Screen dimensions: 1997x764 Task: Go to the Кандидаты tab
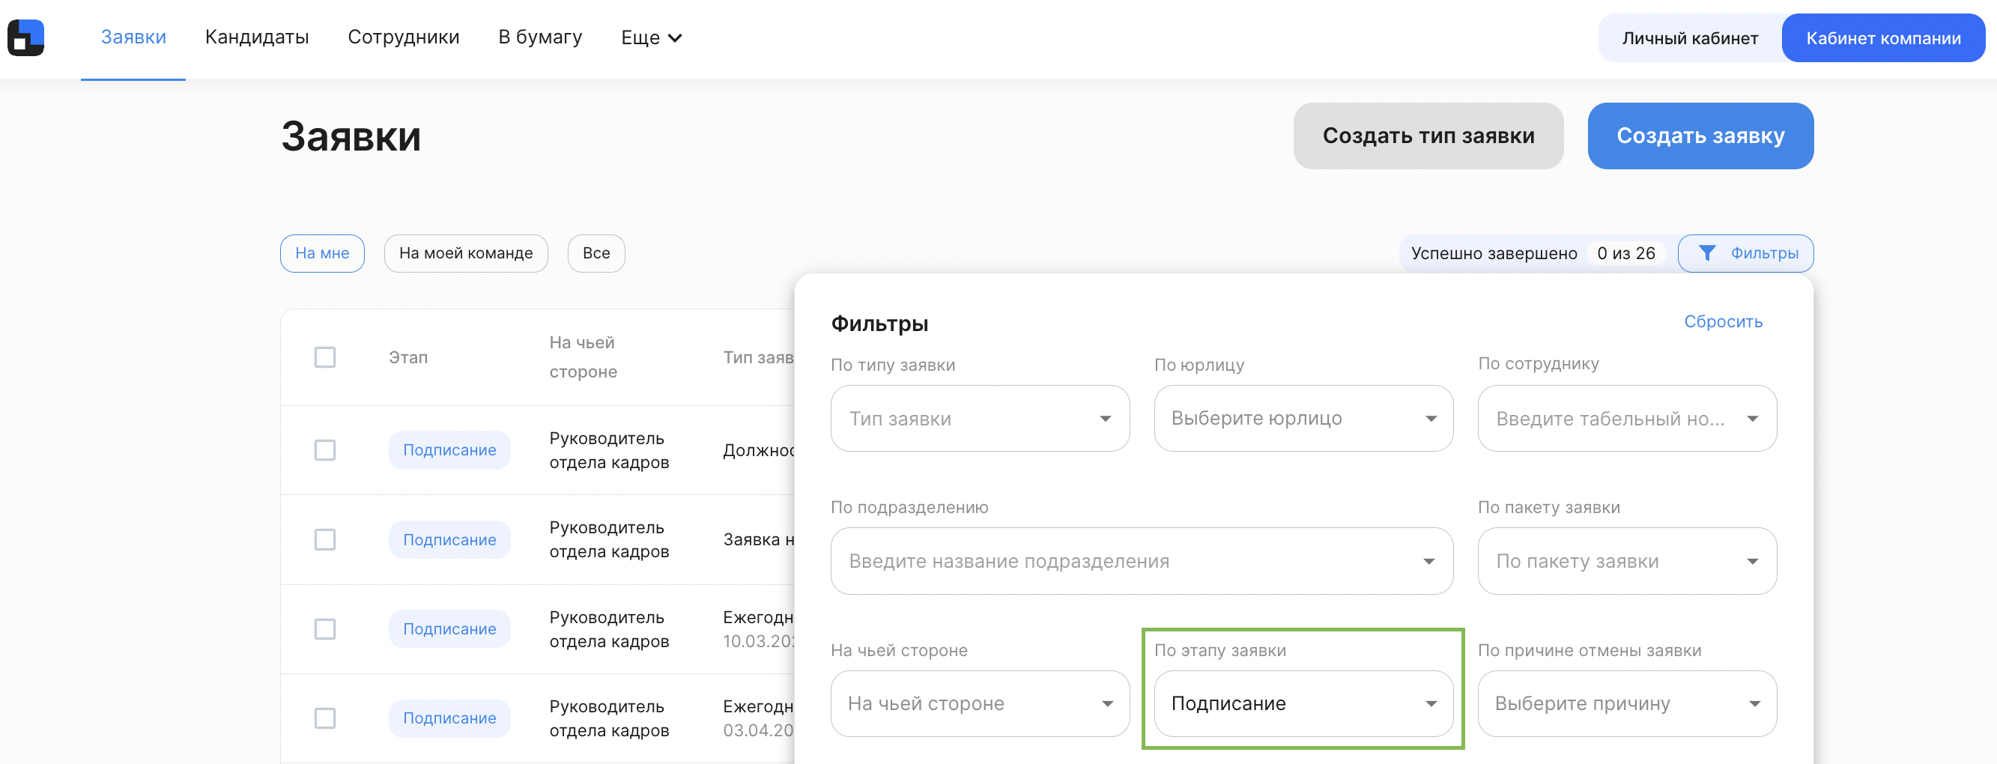click(257, 37)
